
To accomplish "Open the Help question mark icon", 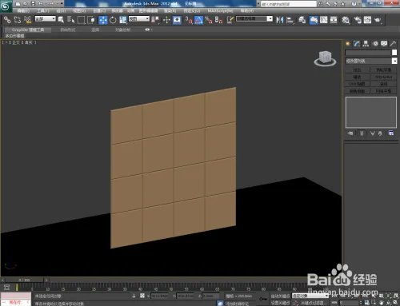I will (354, 4).
